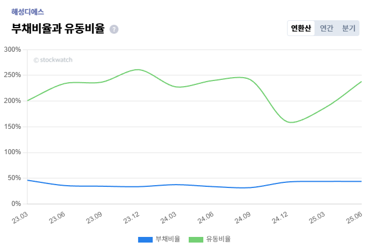Select the 연환산 tab
Image resolution: width=369 pixels, height=251 pixels.
click(300, 28)
